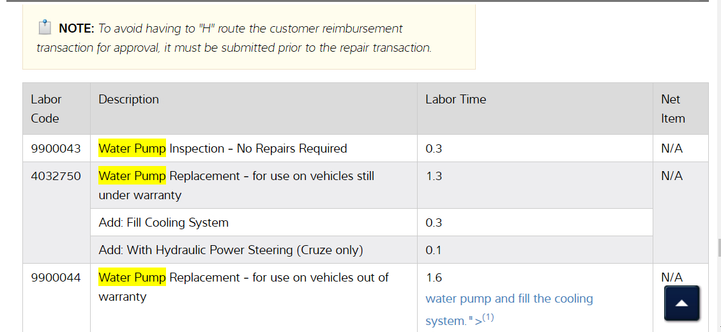Click the 1.3 labor time value

pos(434,176)
